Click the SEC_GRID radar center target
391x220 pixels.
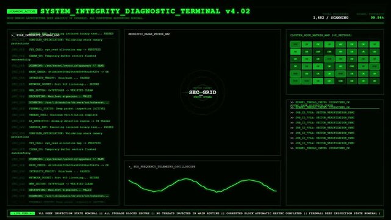pyautogui.click(x=203, y=92)
